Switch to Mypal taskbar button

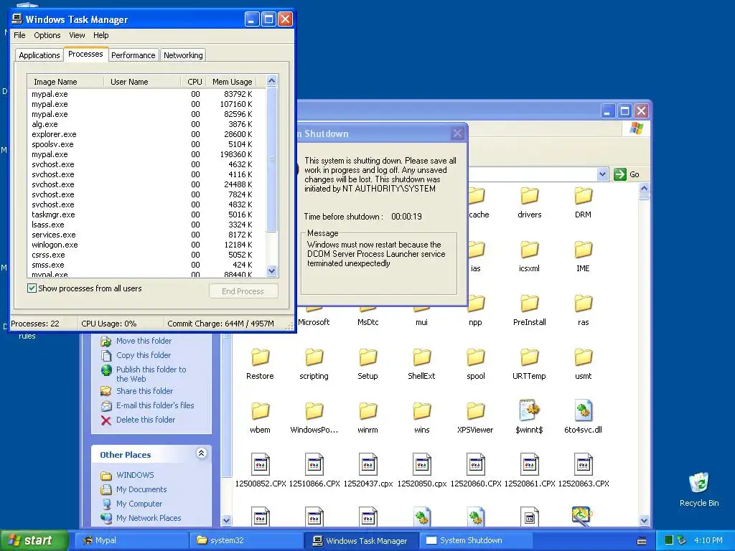133,540
